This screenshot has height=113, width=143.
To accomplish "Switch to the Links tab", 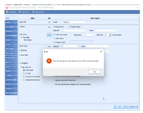I will coord(11,44).
